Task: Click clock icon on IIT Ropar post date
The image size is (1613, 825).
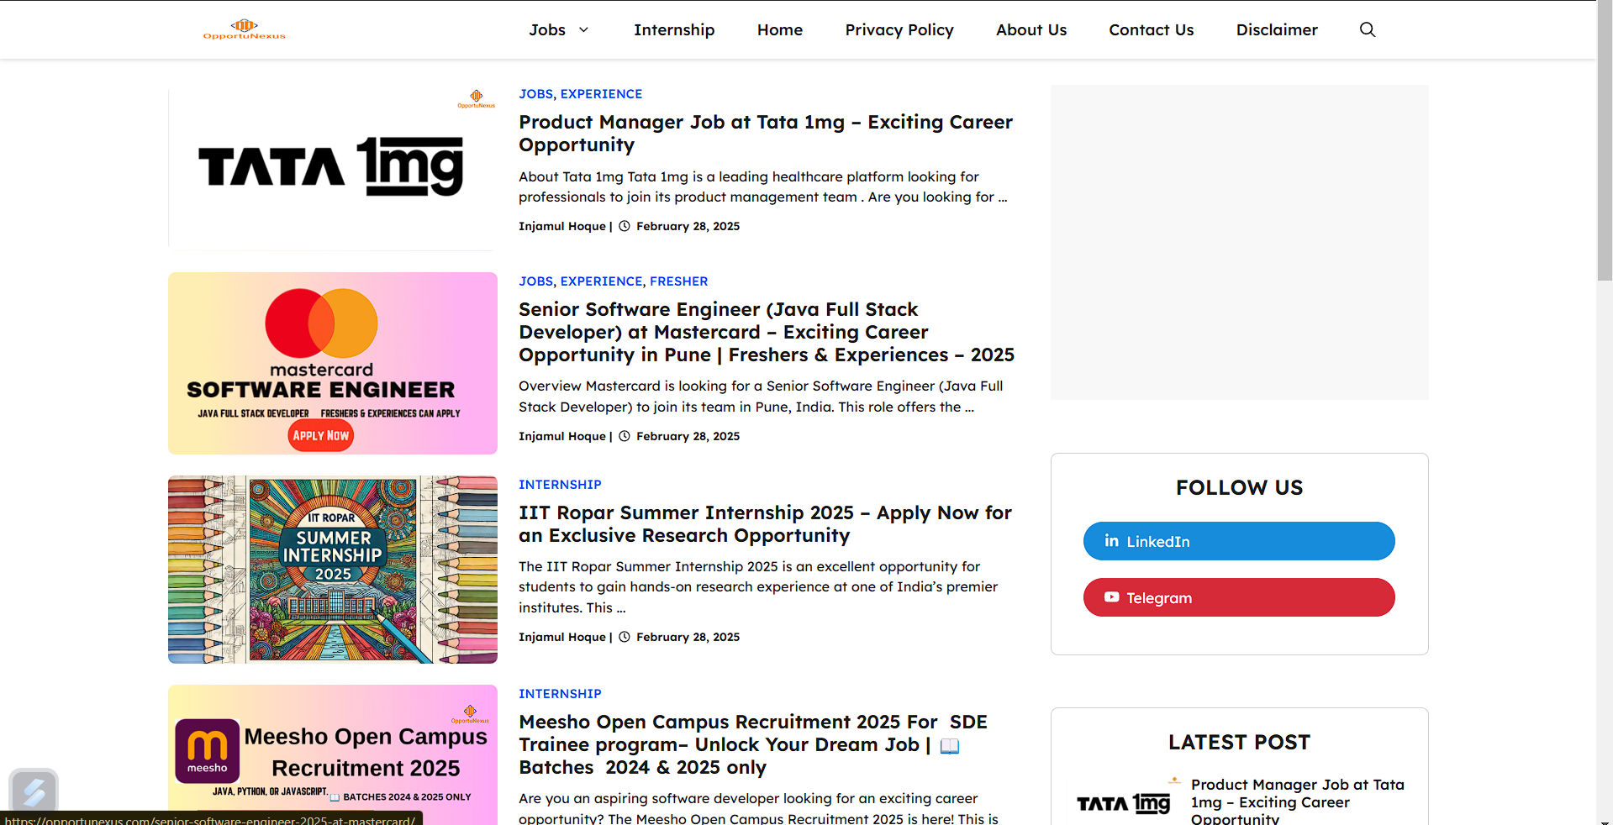Action: [625, 637]
